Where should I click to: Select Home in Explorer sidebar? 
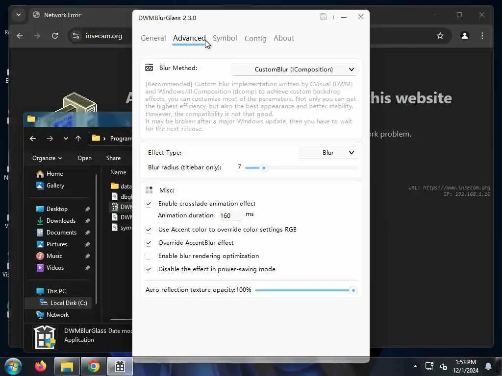pos(50,174)
